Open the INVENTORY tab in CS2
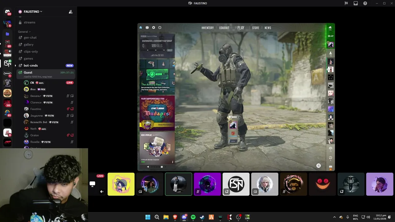 coord(207,28)
